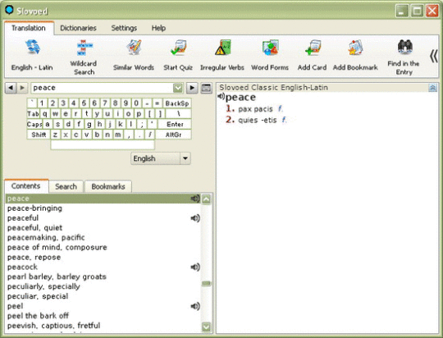Toggle the on-screen keyboard icon
This screenshot has height=338, width=443.
click(206, 88)
